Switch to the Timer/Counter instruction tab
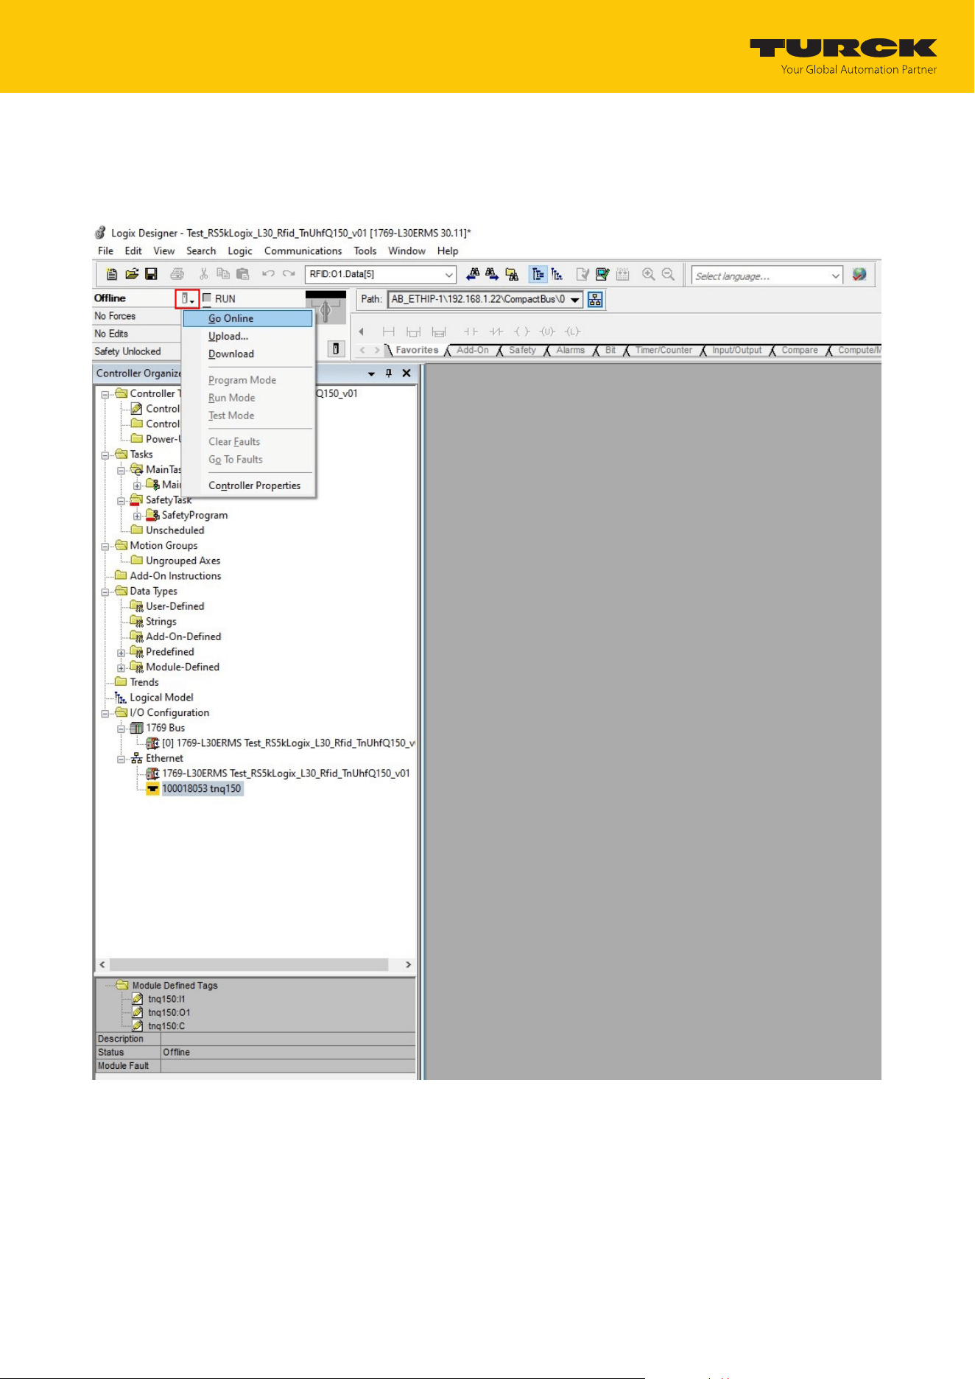Image resolution: width=975 pixels, height=1379 pixels. coord(664,350)
